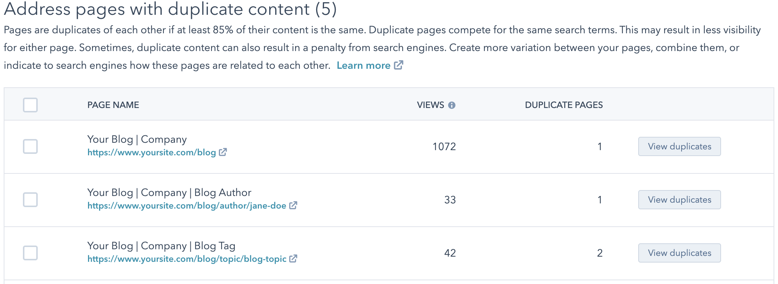Open the blog/topic/blog-topic URL
Image resolution: width=778 pixels, height=284 pixels.
click(x=187, y=259)
